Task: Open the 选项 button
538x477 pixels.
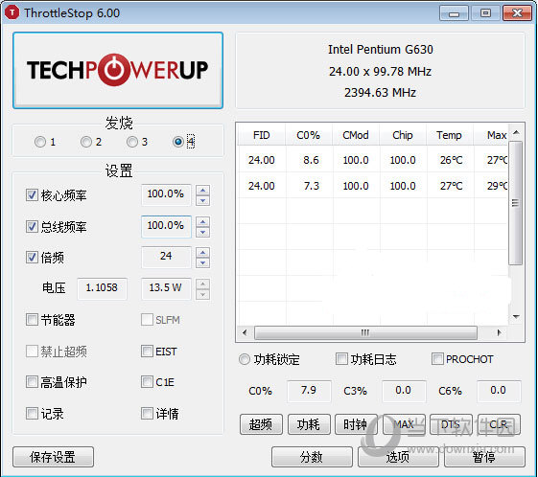Action: [398, 457]
